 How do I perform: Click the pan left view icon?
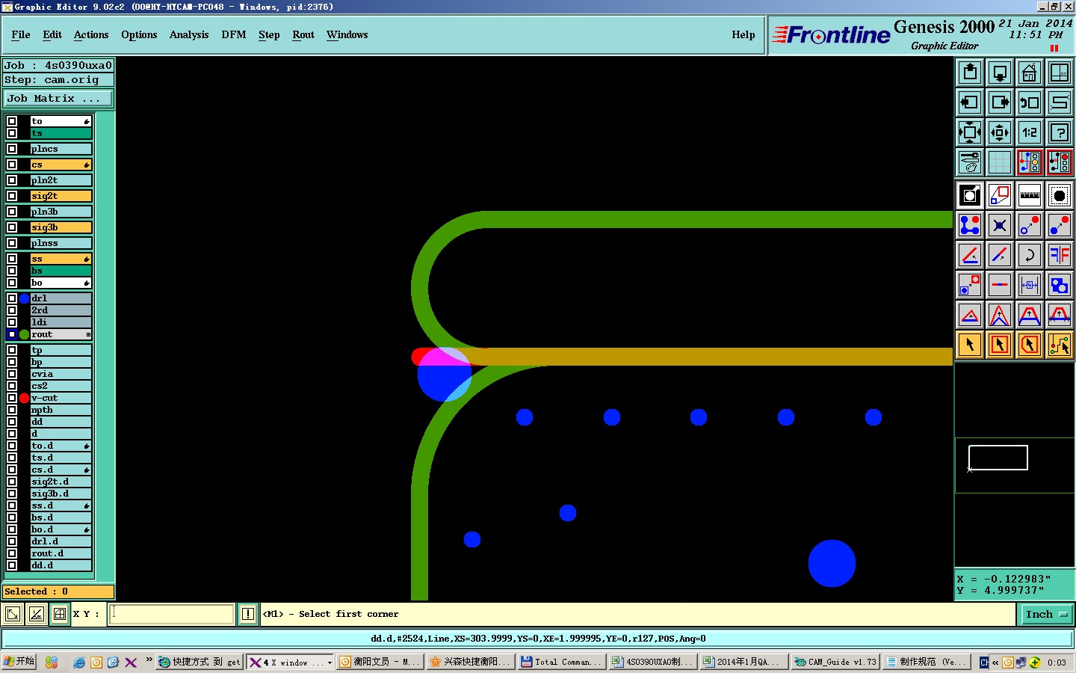pyautogui.click(x=970, y=102)
